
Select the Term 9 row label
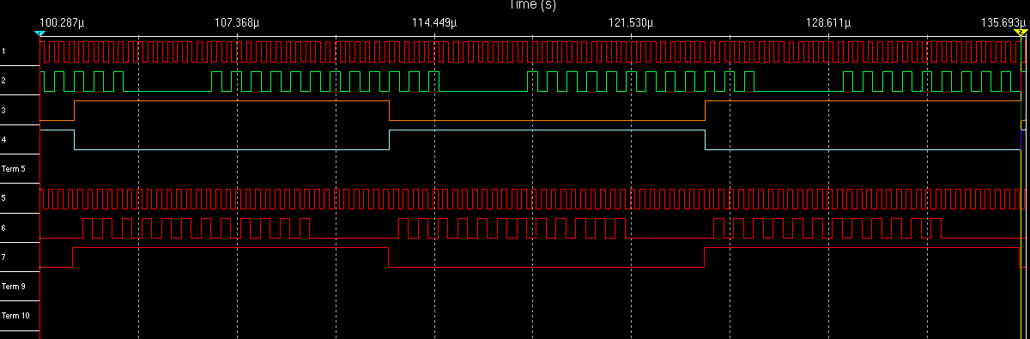(x=14, y=286)
